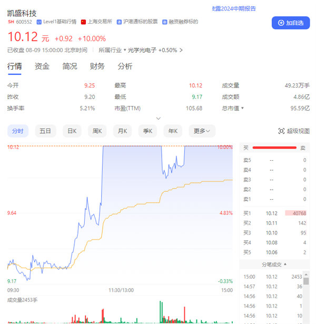316x324 pixels.
Task: Open the 光学光电子 industry link
Action: point(142,51)
